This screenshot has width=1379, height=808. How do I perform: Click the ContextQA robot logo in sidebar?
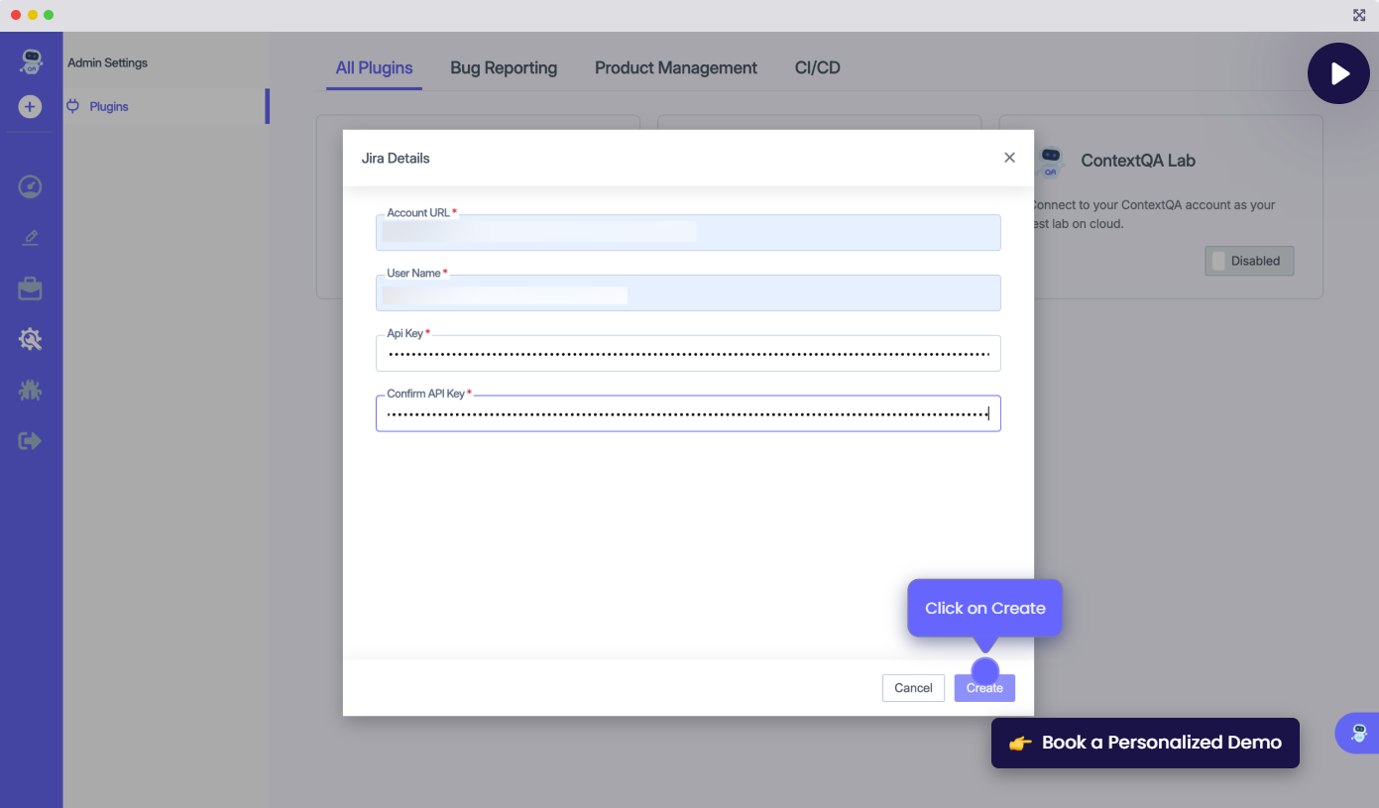[x=31, y=62]
